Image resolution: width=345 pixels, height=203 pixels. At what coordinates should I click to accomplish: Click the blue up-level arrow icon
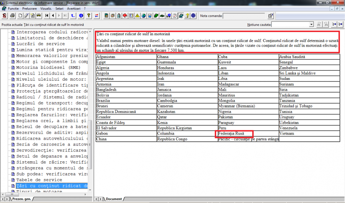point(73,16)
